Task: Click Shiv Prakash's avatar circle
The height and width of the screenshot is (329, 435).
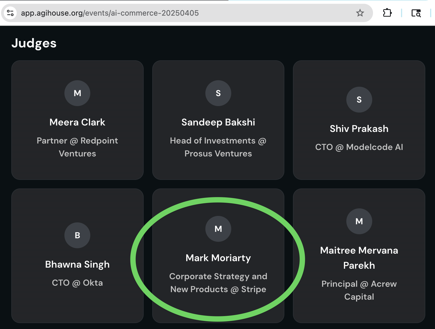Action: 359,100
